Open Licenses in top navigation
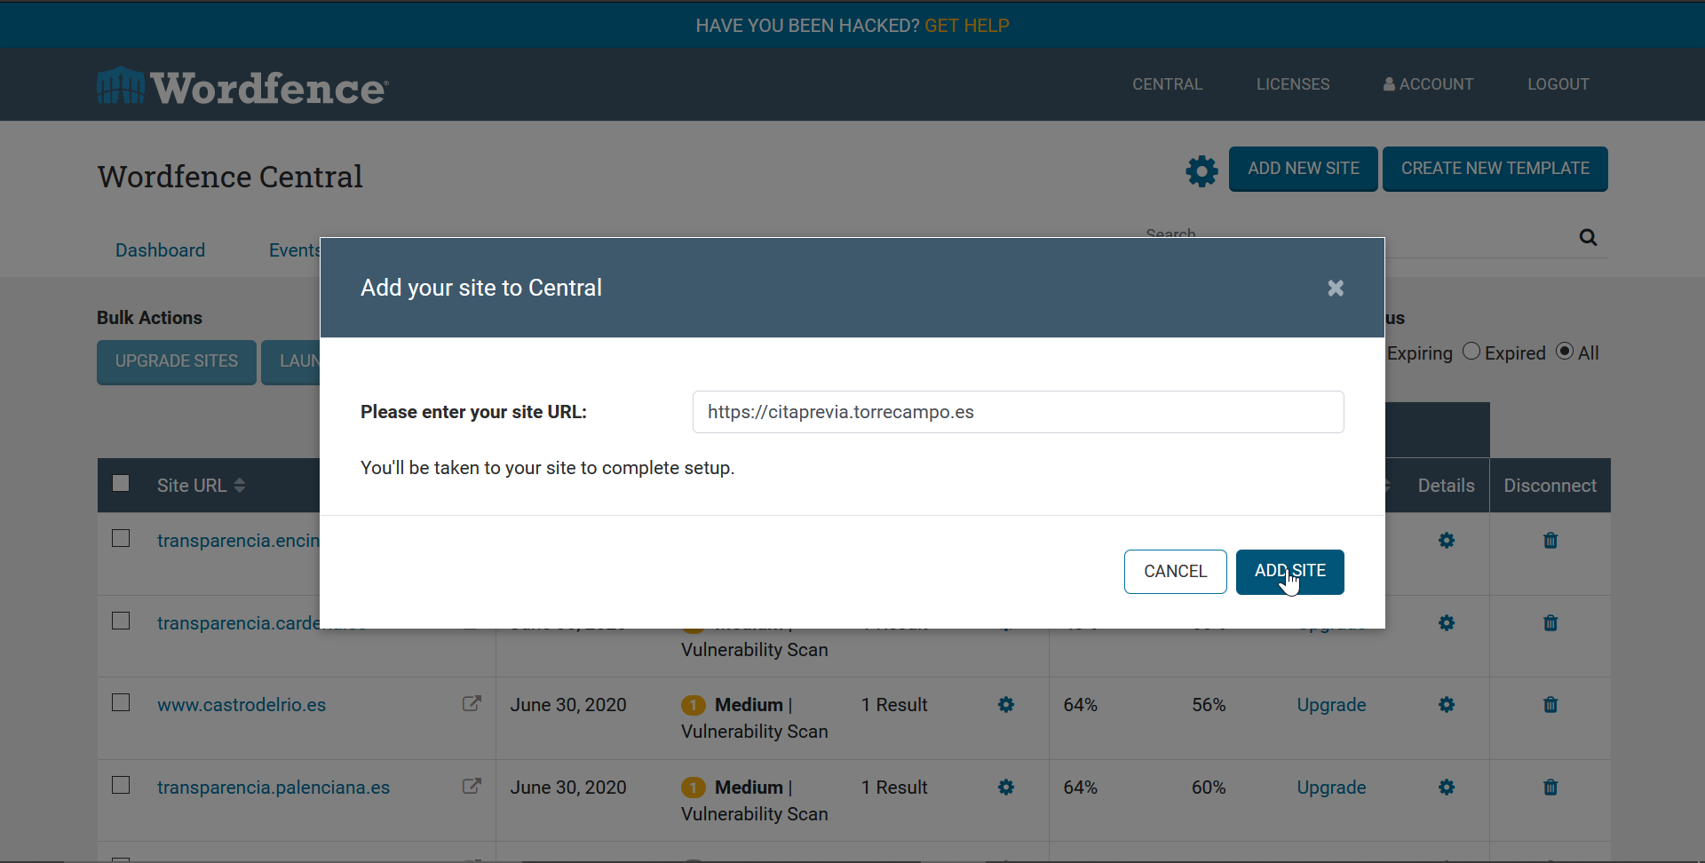 [1292, 84]
